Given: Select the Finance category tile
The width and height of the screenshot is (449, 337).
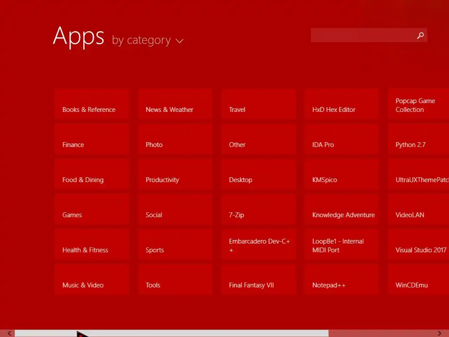Looking at the screenshot, I should [x=92, y=139].
